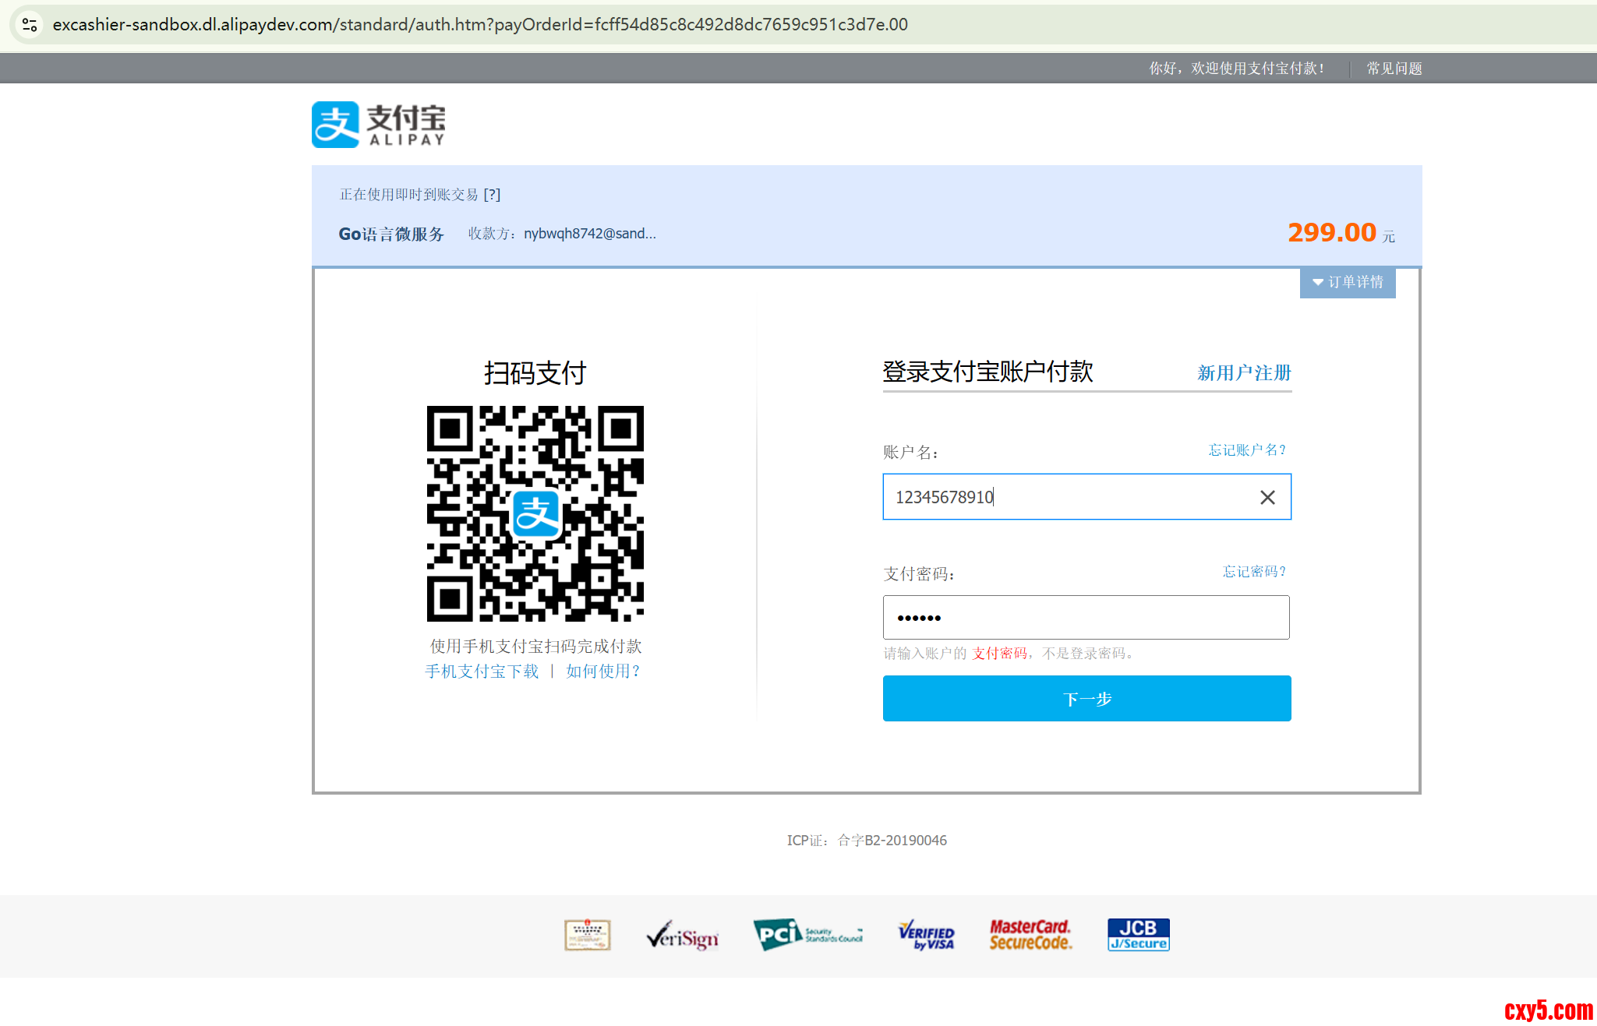Click the site info icon in address bar
Screen dimensions: 1597x1026
click(x=30, y=25)
